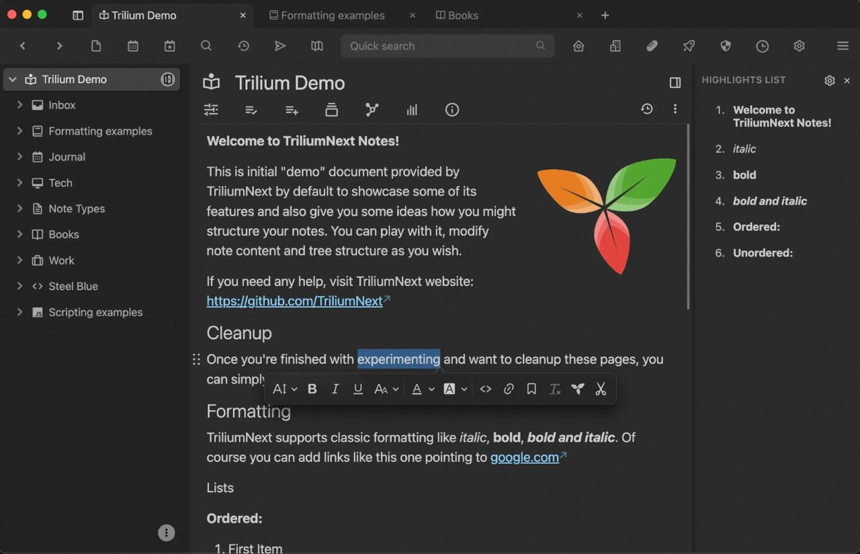
Task: Open the heading style dropdown
Action: click(285, 389)
